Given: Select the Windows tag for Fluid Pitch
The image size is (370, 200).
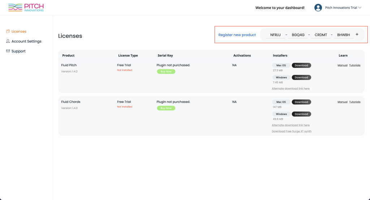Looking at the screenshot, I should pos(281,77).
